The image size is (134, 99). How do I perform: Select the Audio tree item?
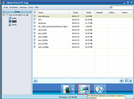[x=14, y=18]
